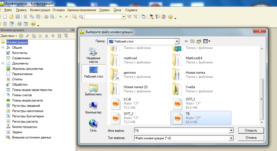Click the Отмена button
The image size is (277, 151).
(251, 138)
